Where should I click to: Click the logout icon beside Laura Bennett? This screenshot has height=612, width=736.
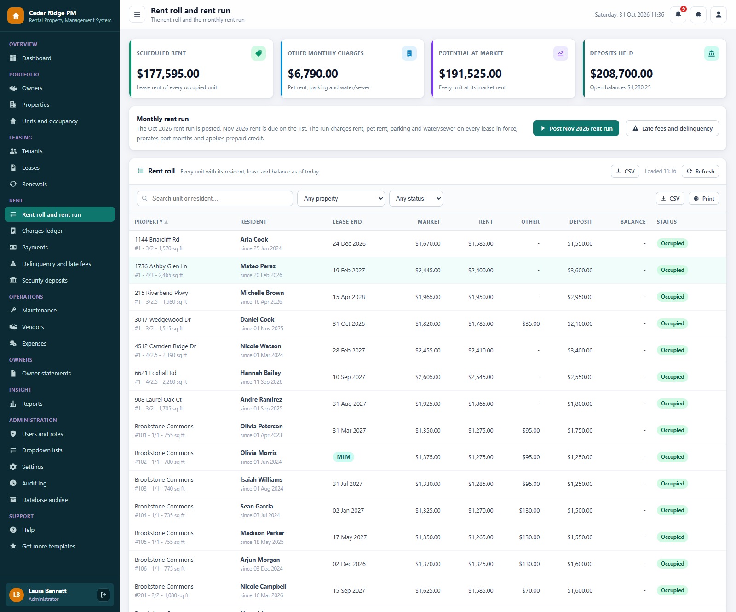103,595
